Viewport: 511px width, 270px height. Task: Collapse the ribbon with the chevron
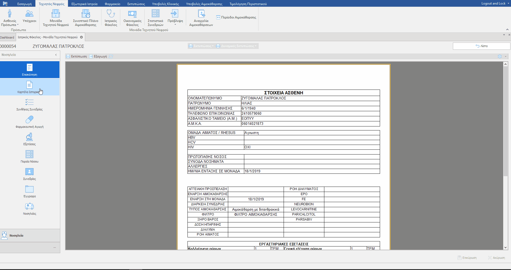(x=507, y=29)
